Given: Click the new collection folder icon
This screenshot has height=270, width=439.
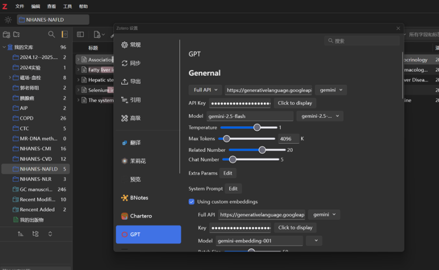Looking at the screenshot, I should (x=16, y=35).
